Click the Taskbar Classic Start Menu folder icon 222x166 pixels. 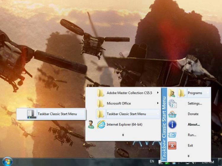tap(101, 114)
